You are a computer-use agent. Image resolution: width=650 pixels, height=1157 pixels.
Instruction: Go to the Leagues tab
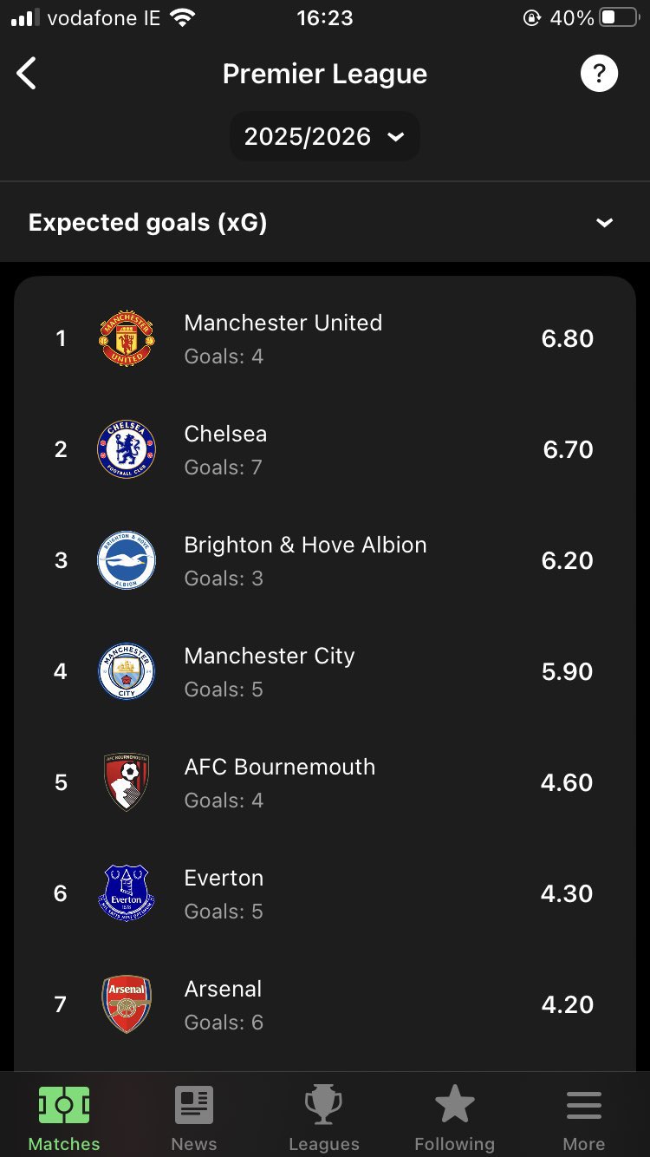[324, 1120]
